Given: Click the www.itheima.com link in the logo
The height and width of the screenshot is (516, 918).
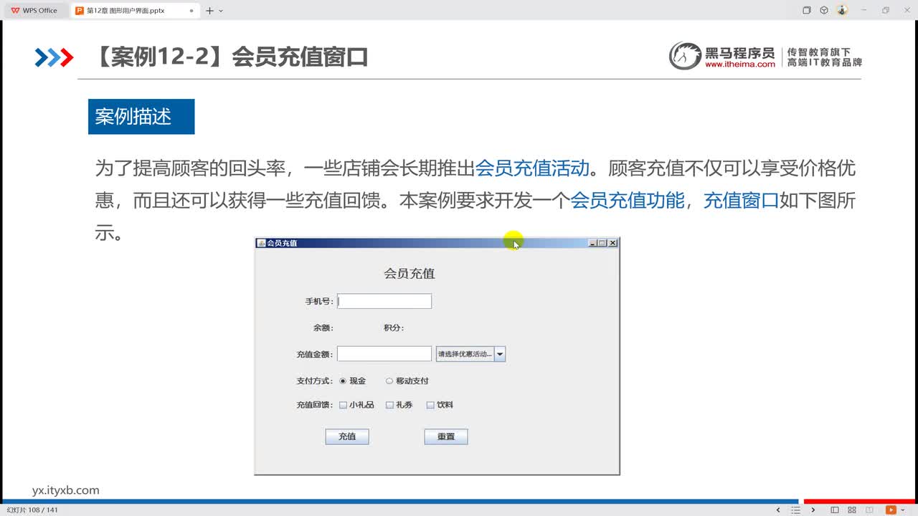Looking at the screenshot, I should 740,64.
